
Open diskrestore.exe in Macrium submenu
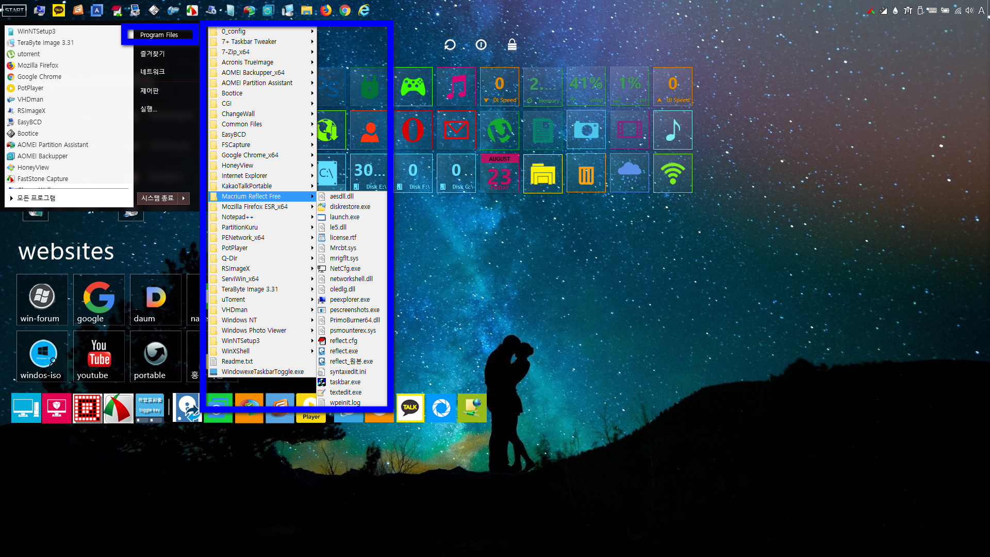tap(352, 207)
